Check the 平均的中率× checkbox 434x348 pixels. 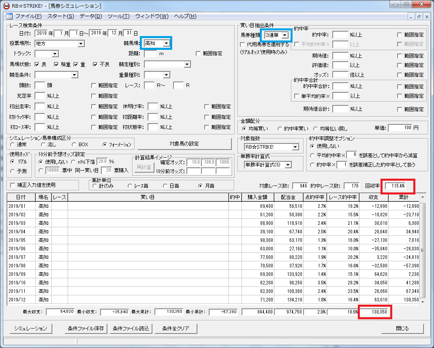pos(297,44)
